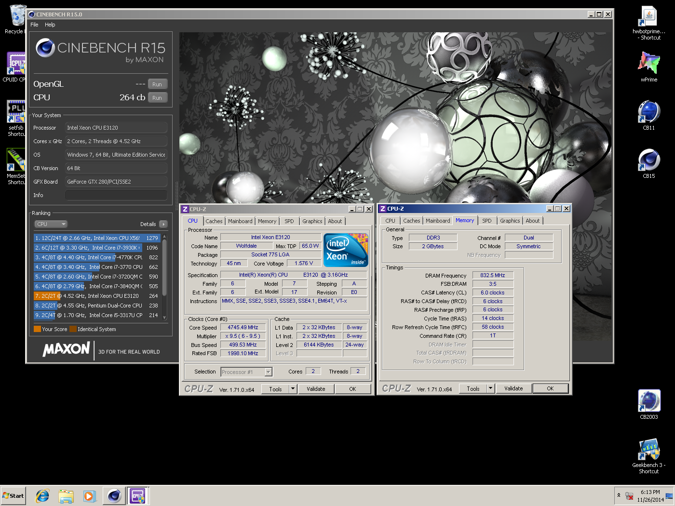675x506 pixels.
Task: Launch the wPrime desktop icon
Action: coord(648,67)
